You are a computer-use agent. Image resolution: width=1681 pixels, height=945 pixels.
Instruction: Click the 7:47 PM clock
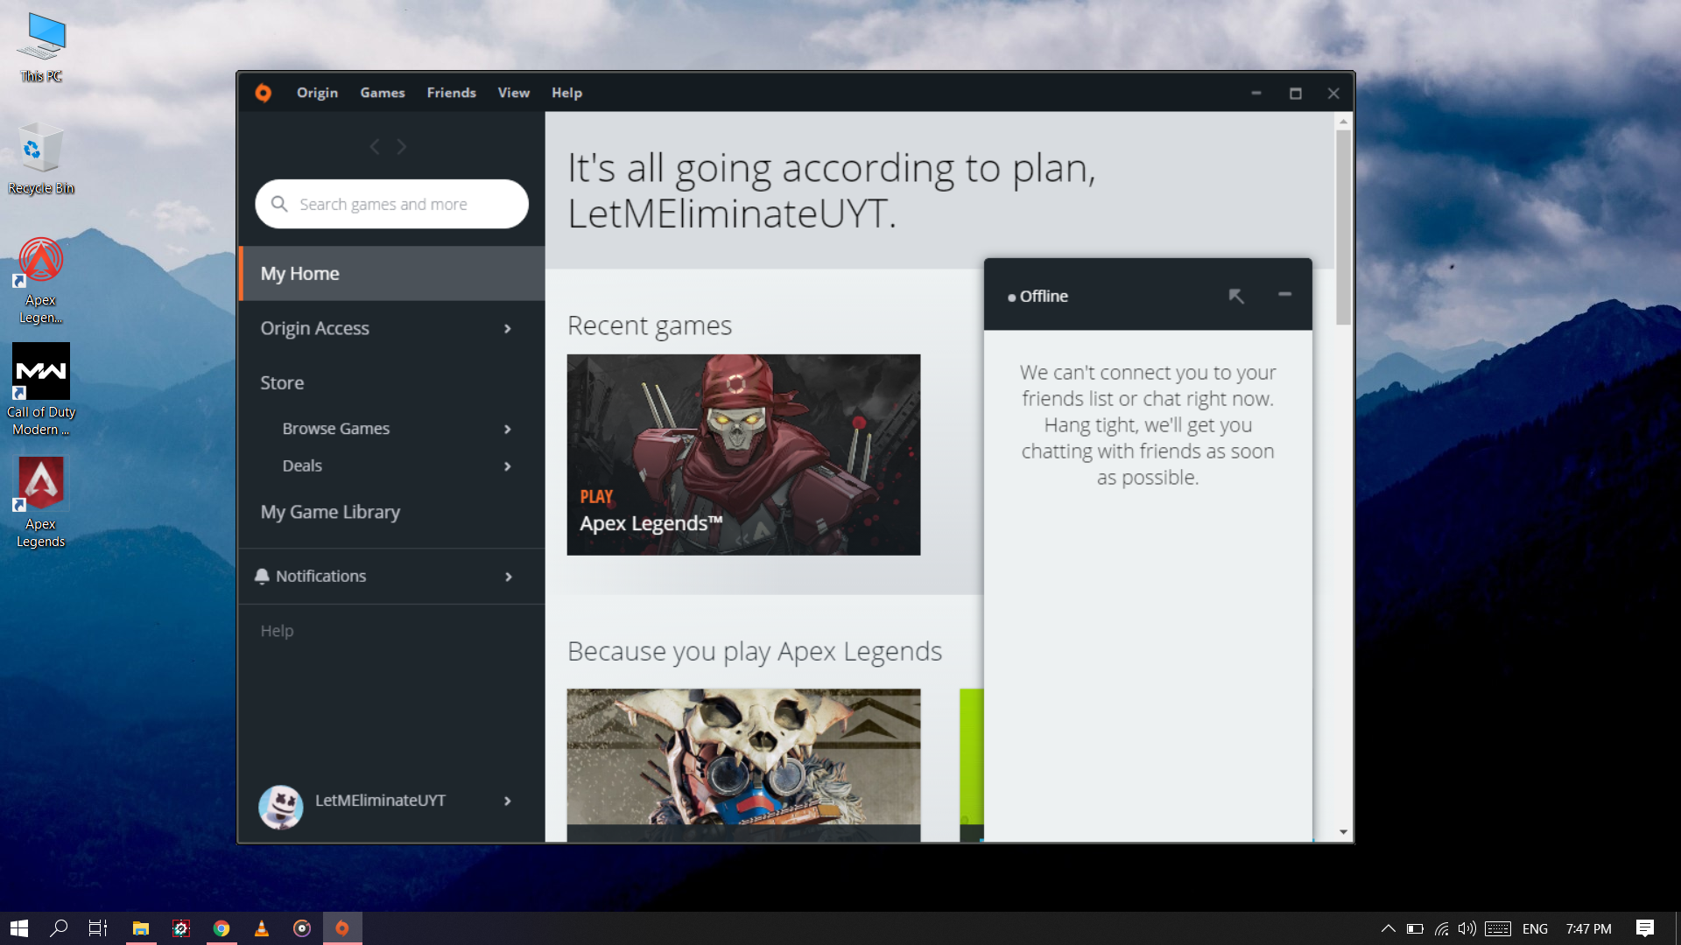[1588, 928]
